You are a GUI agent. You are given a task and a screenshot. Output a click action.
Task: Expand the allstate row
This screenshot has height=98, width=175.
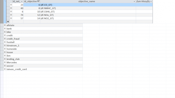coord(5,25)
